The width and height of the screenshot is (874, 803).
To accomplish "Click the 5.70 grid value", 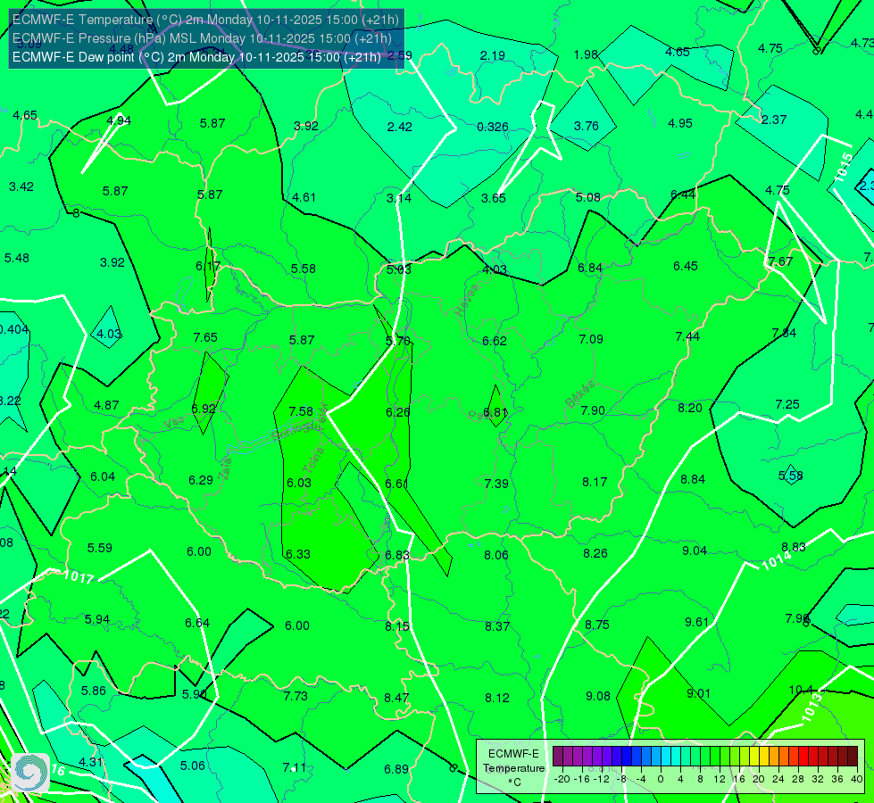I will [x=398, y=341].
